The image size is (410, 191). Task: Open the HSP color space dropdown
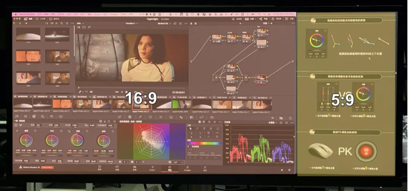(178, 162)
